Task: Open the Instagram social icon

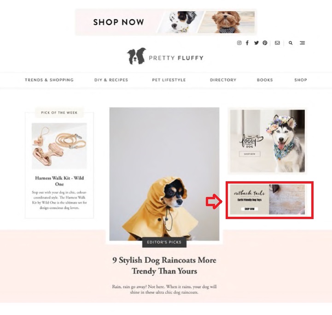Action: pos(239,43)
